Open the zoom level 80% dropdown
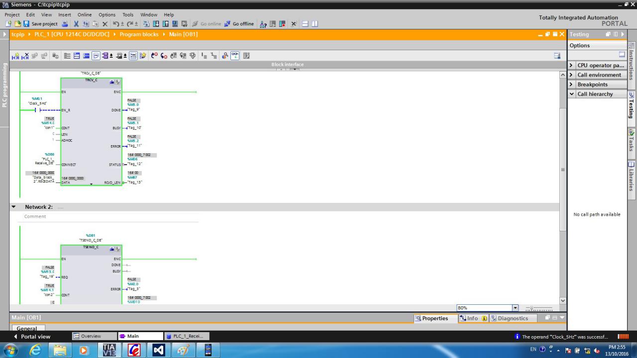This screenshot has width=637, height=358. coord(515,308)
